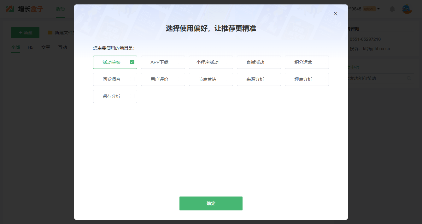Screen dimensions: 422x224
Task: Uncheck the selected 活动获客 option
Action: click(x=132, y=62)
